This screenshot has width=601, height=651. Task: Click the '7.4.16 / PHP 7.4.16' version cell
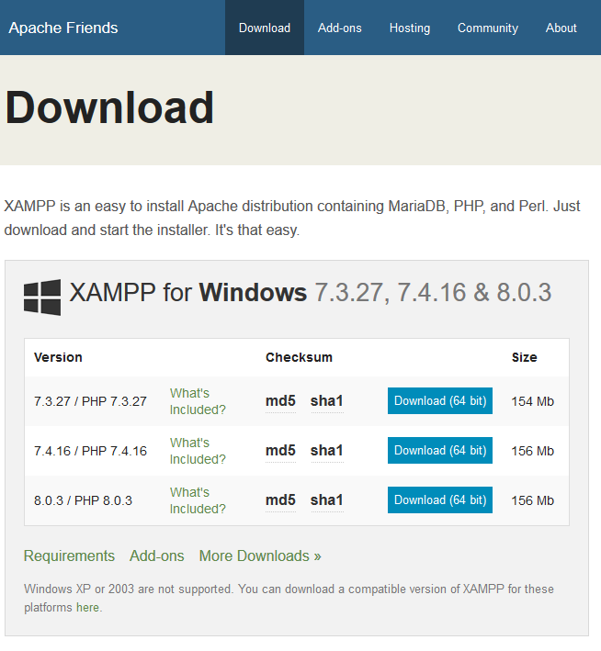click(90, 451)
